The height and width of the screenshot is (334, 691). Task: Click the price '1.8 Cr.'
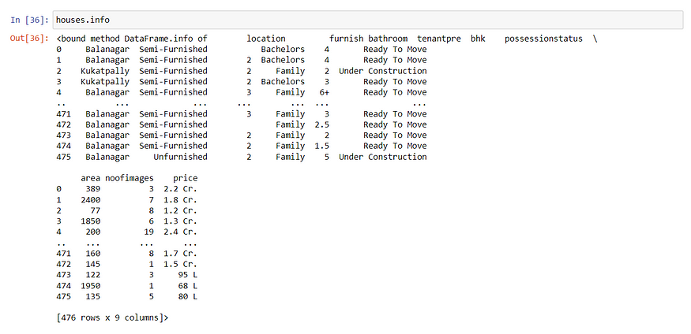[180, 200]
